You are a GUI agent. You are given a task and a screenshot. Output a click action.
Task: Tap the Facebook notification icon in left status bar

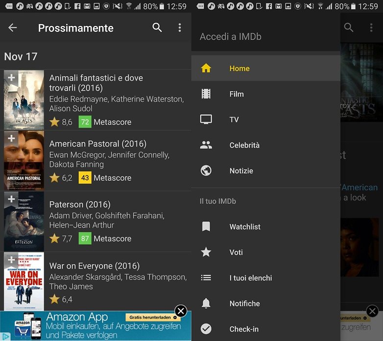[77, 6]
